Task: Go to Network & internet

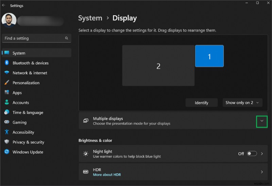Action: tap(37, 73)
